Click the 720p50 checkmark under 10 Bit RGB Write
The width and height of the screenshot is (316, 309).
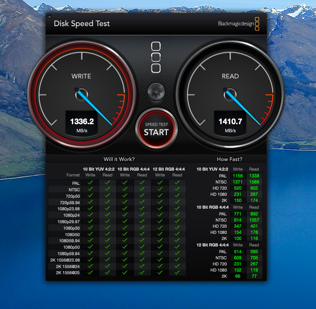click(x=125, y=195)
